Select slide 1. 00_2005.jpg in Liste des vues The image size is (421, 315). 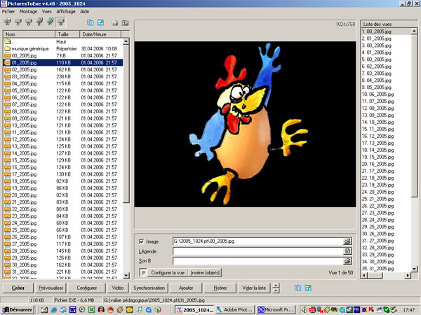tap(386, 31)
